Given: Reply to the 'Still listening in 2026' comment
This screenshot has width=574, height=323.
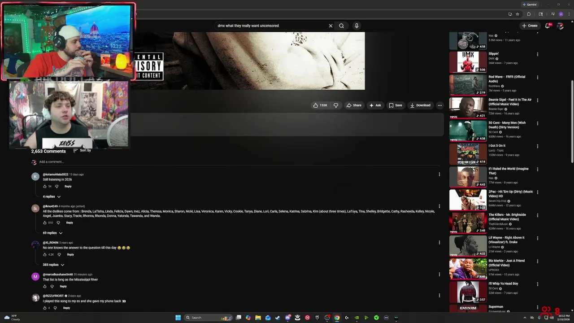Looking at the screenshot, I should (68, 186).
